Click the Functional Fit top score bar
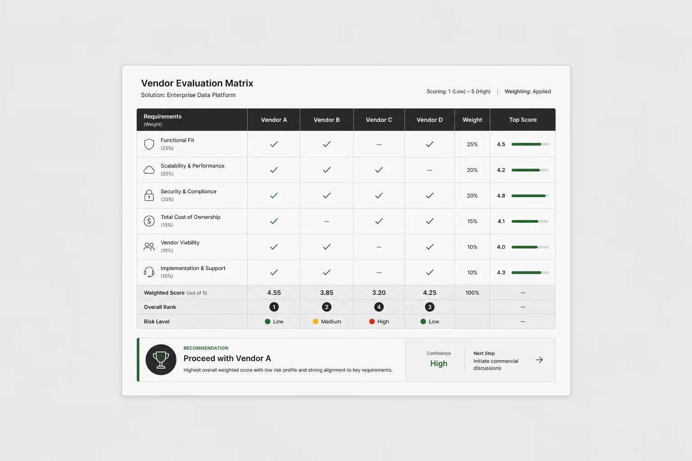Screen dimensions: 692x461 click(x=530, y=144)
